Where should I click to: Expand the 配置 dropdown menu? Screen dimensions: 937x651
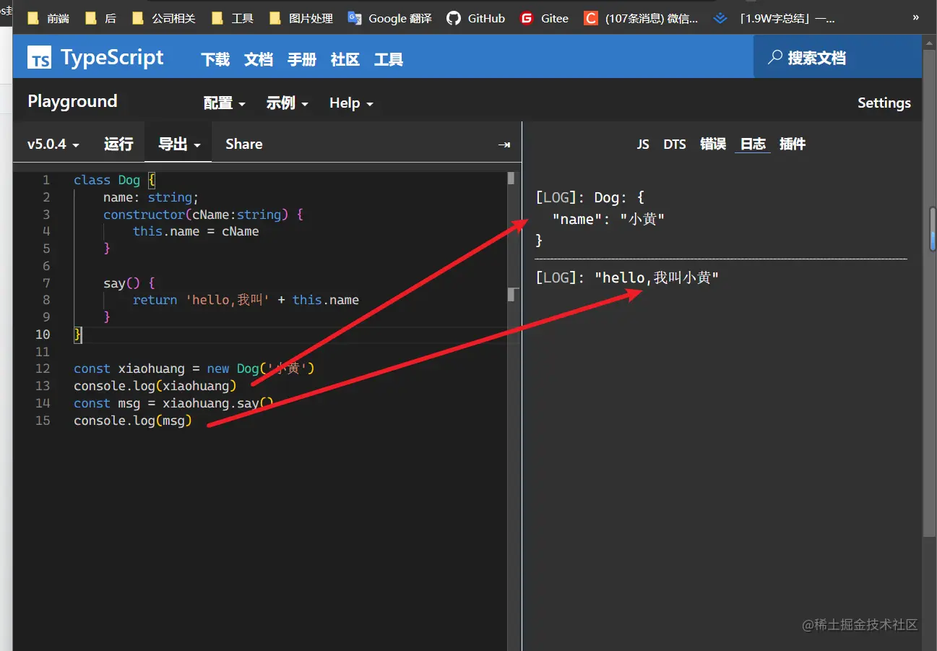pyautogui.click(x=225, y=103)
